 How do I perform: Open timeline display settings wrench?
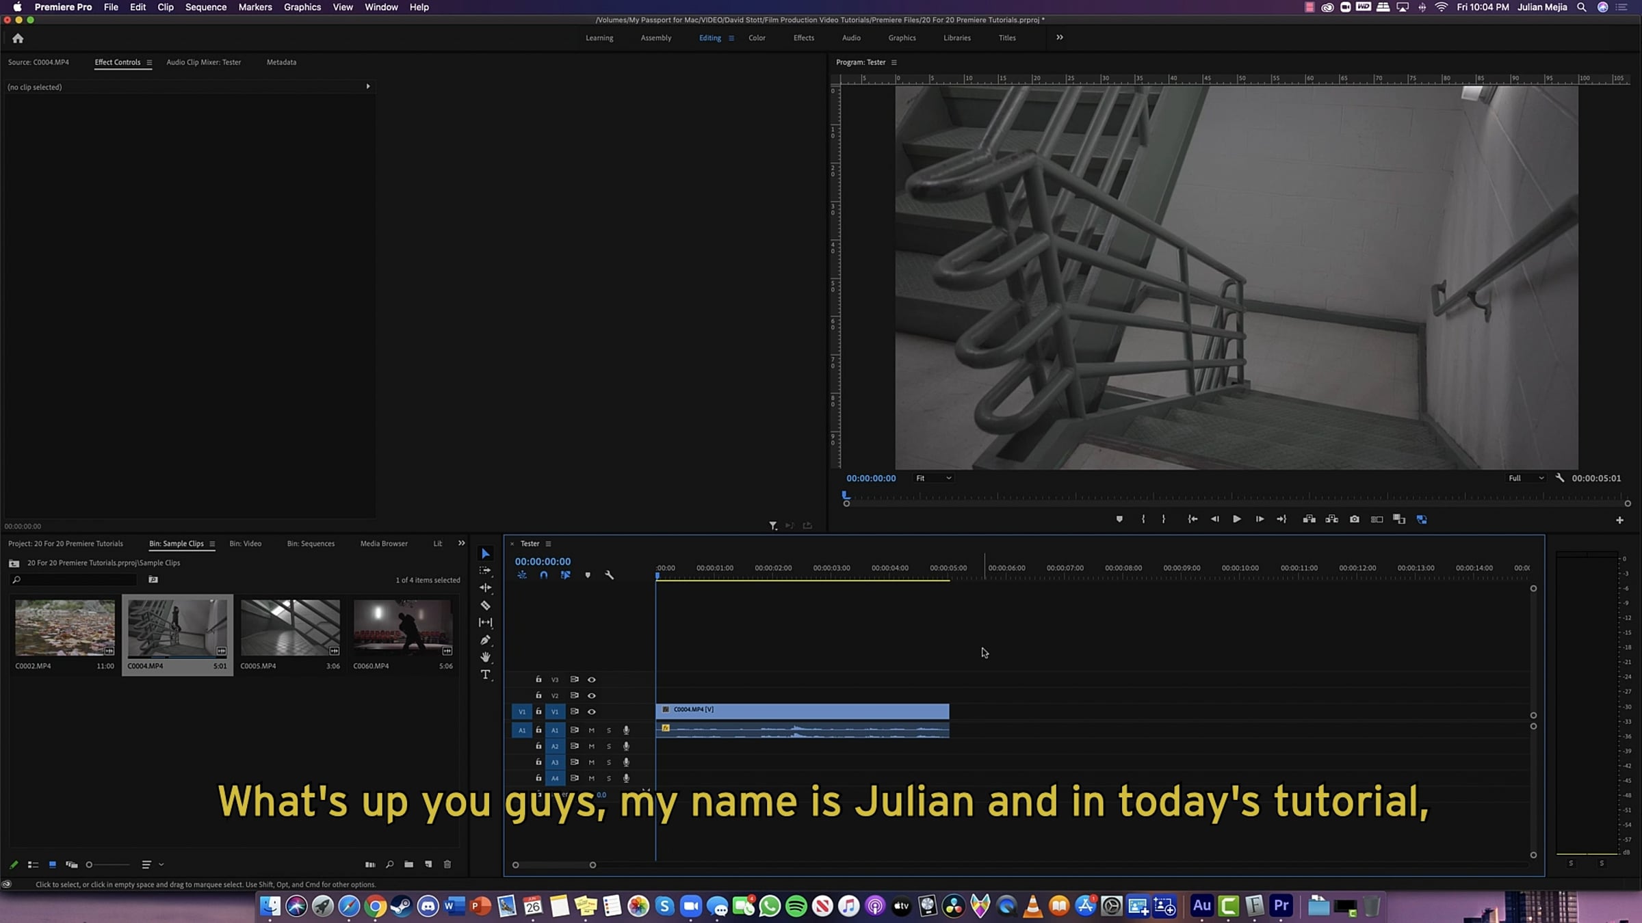pyautogui.click(x=609, y=575)
